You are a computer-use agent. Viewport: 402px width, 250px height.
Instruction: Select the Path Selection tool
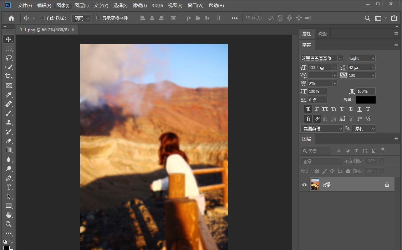coord(9,196)
